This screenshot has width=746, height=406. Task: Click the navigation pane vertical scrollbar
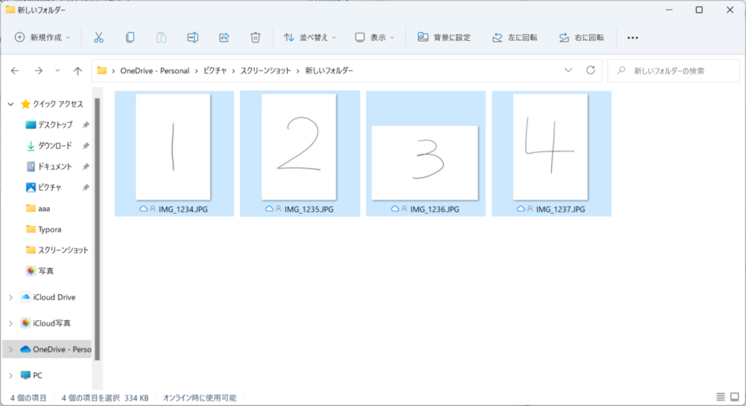[97, 223]
